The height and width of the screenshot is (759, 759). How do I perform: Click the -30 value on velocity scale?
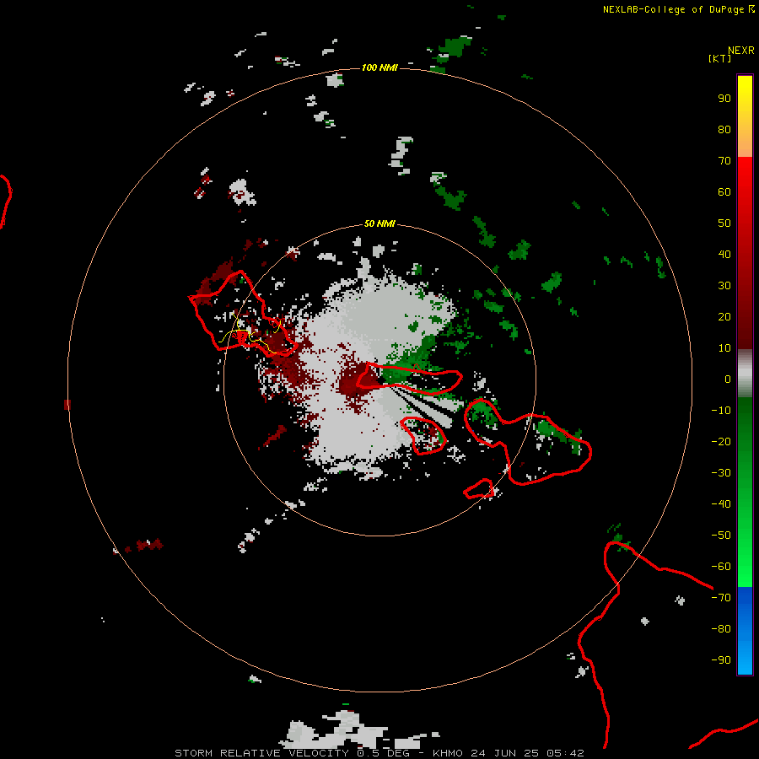[721, 473]
